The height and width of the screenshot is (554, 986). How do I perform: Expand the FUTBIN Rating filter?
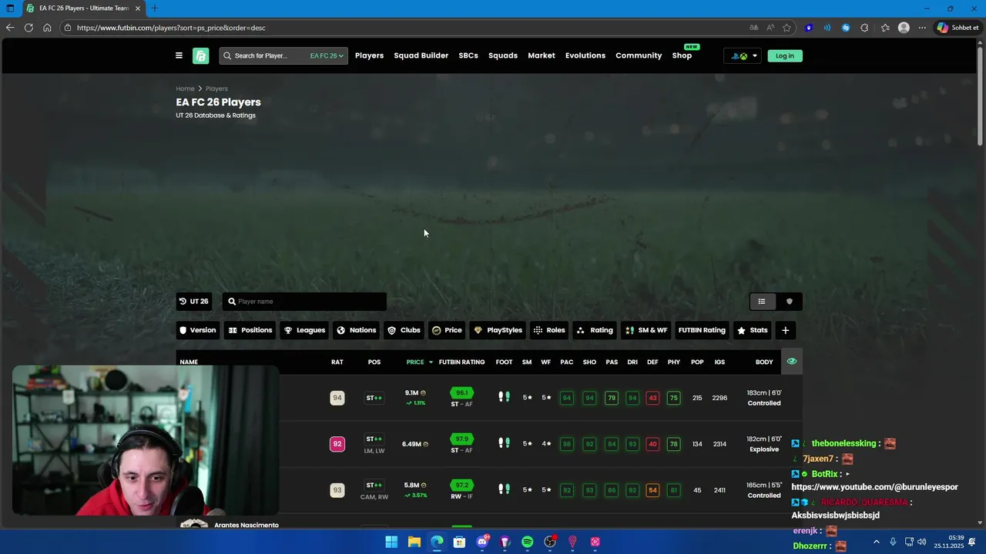[x=702, y=330]
